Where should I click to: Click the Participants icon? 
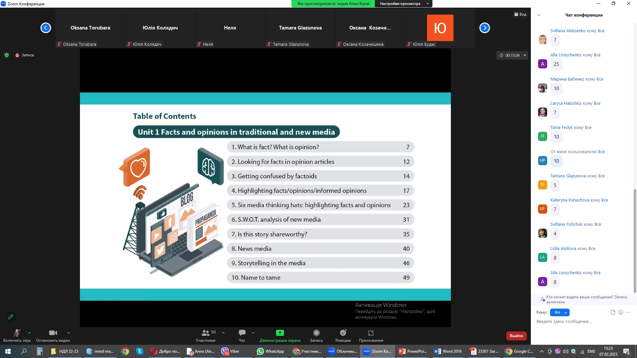pos(205,333)
